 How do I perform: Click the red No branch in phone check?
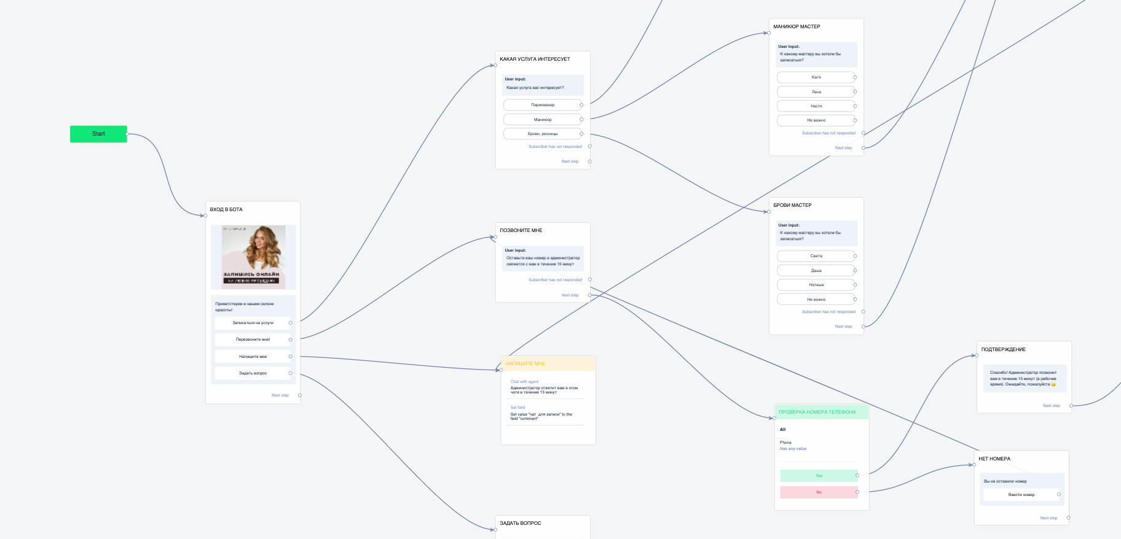(x=819, y=492)
